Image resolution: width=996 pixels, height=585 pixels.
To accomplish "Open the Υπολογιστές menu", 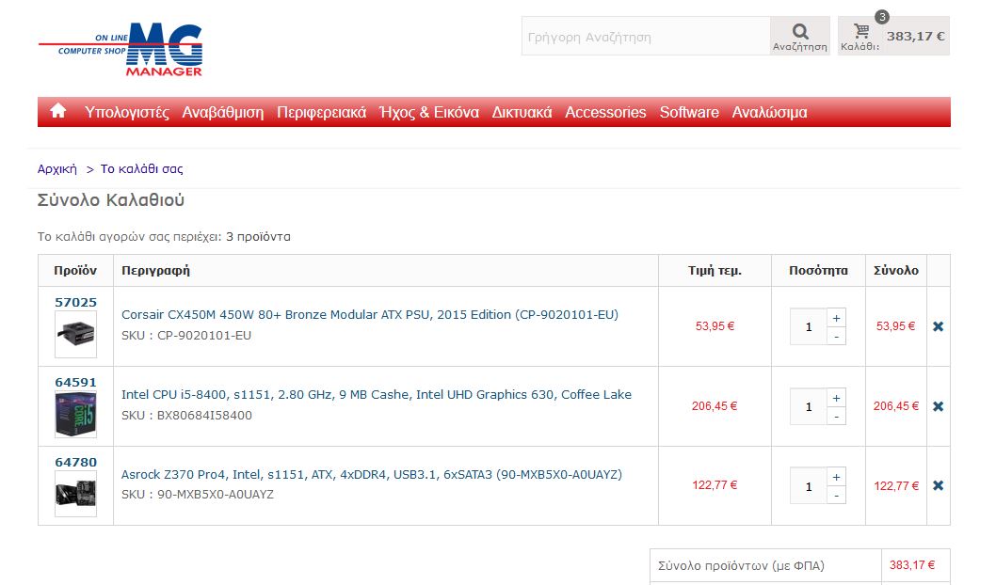I will click(x=127, y=112).
